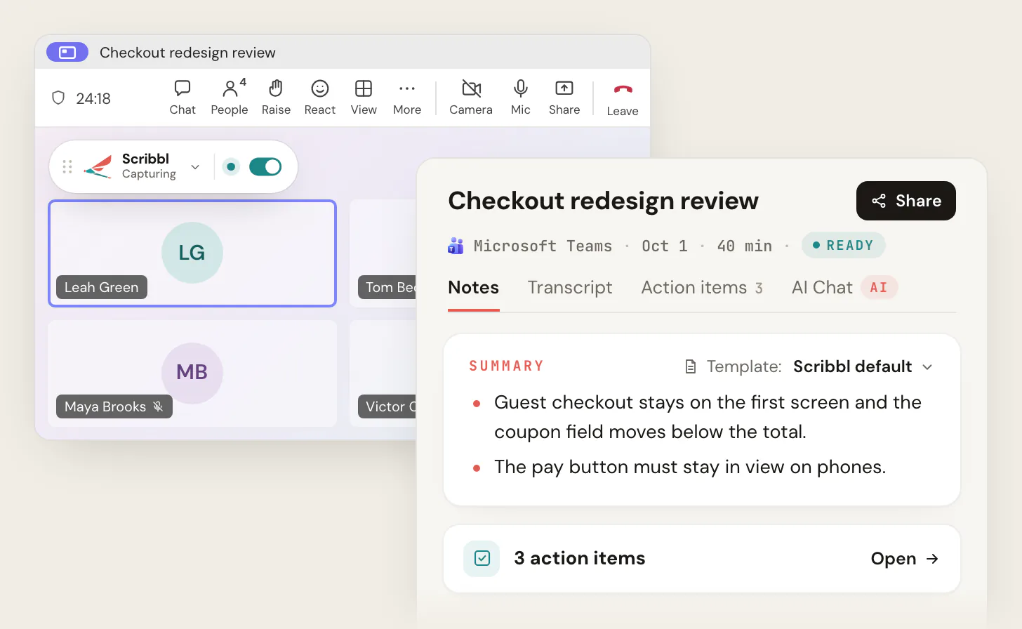Click the action items checkbox icon
1022x629 pixels.
pos(482,558)
